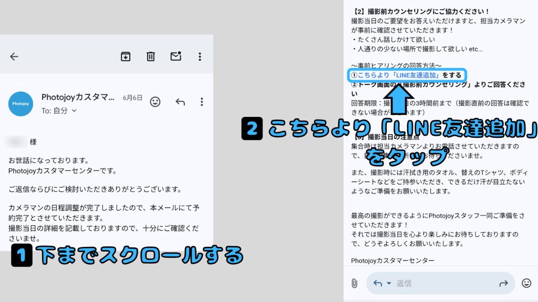Click the Photojoy sender avatar
Screen dimensions: 538x302
coord(21,104)
